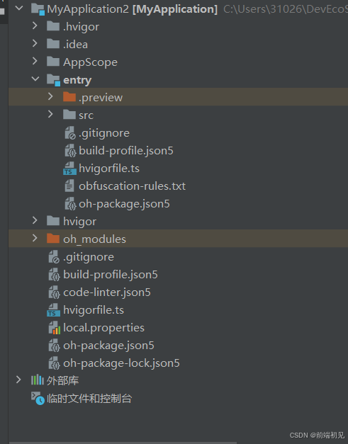
Task: Click the AppScope folder icon
Action: [x=53, y=62]
